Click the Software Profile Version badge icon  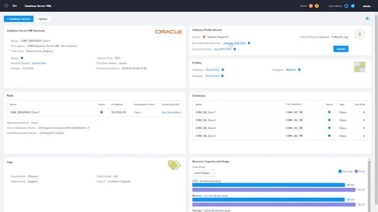[360, 34]
